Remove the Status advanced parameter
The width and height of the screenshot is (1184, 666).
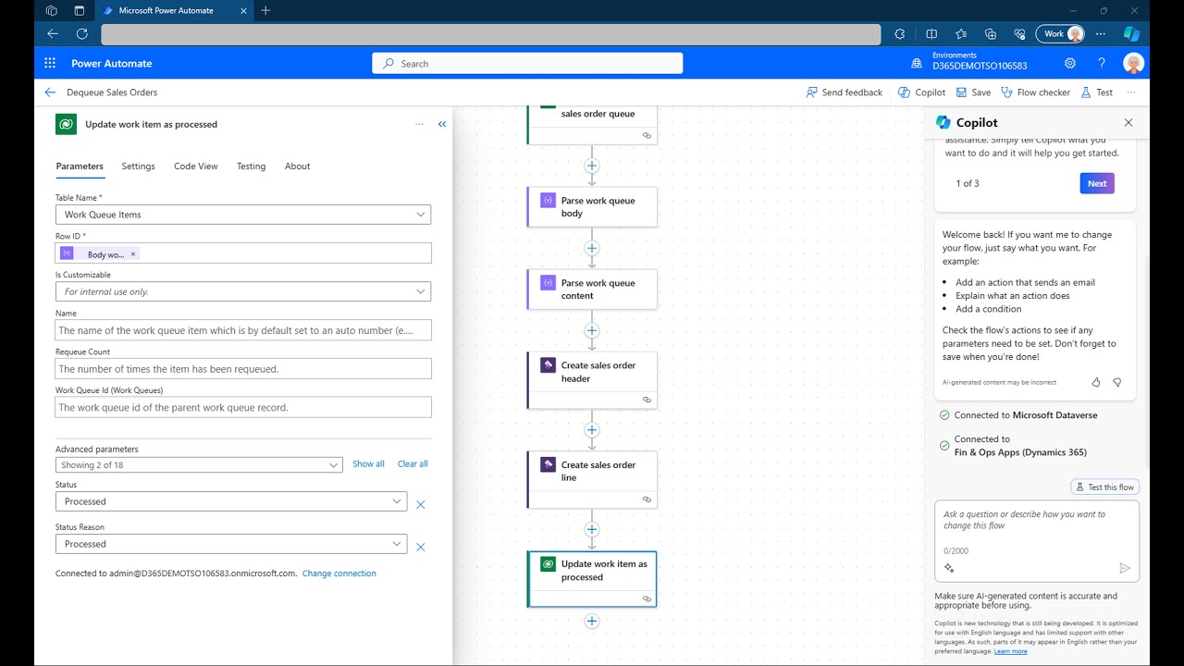pyautogui.click(x=420, y=505)
